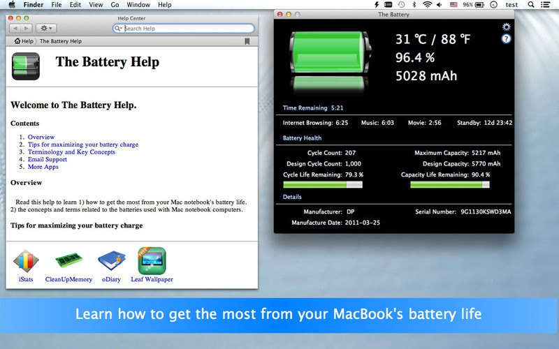
Task: Click the Internet Browsing: 6:25 estimate
Action: coord(316,123)
